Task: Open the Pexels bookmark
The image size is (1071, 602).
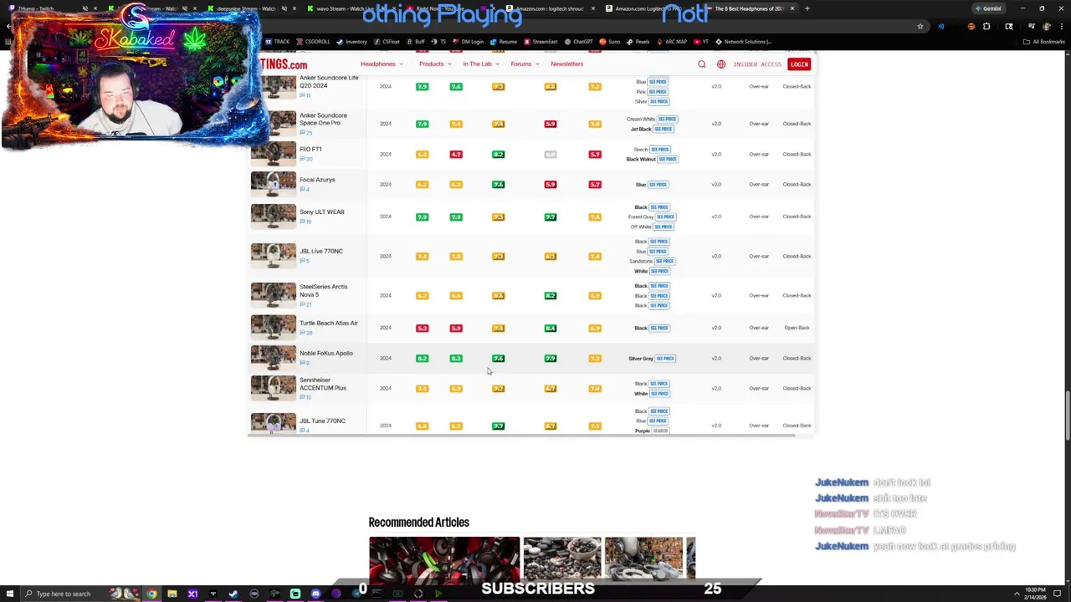Action: (638, 42)
